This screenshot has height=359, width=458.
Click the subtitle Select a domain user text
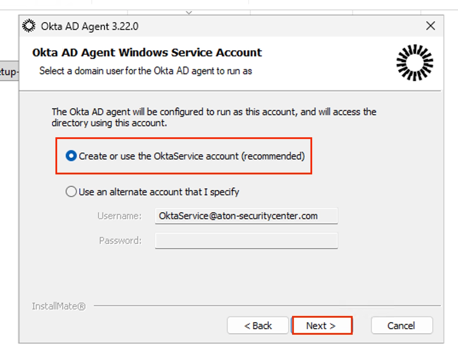(145, 71)
